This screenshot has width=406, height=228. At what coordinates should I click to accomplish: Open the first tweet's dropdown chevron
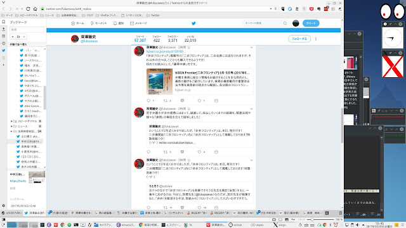click(251, 47)
